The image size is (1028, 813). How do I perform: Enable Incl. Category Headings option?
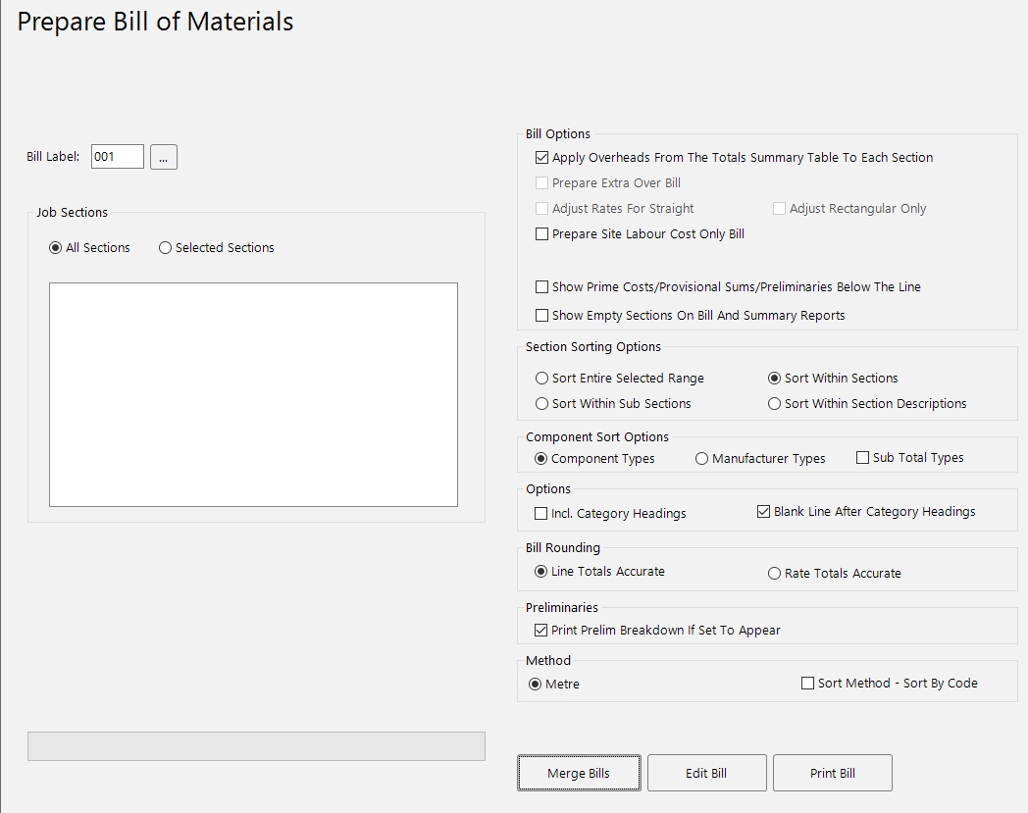(x=541, y=513)
